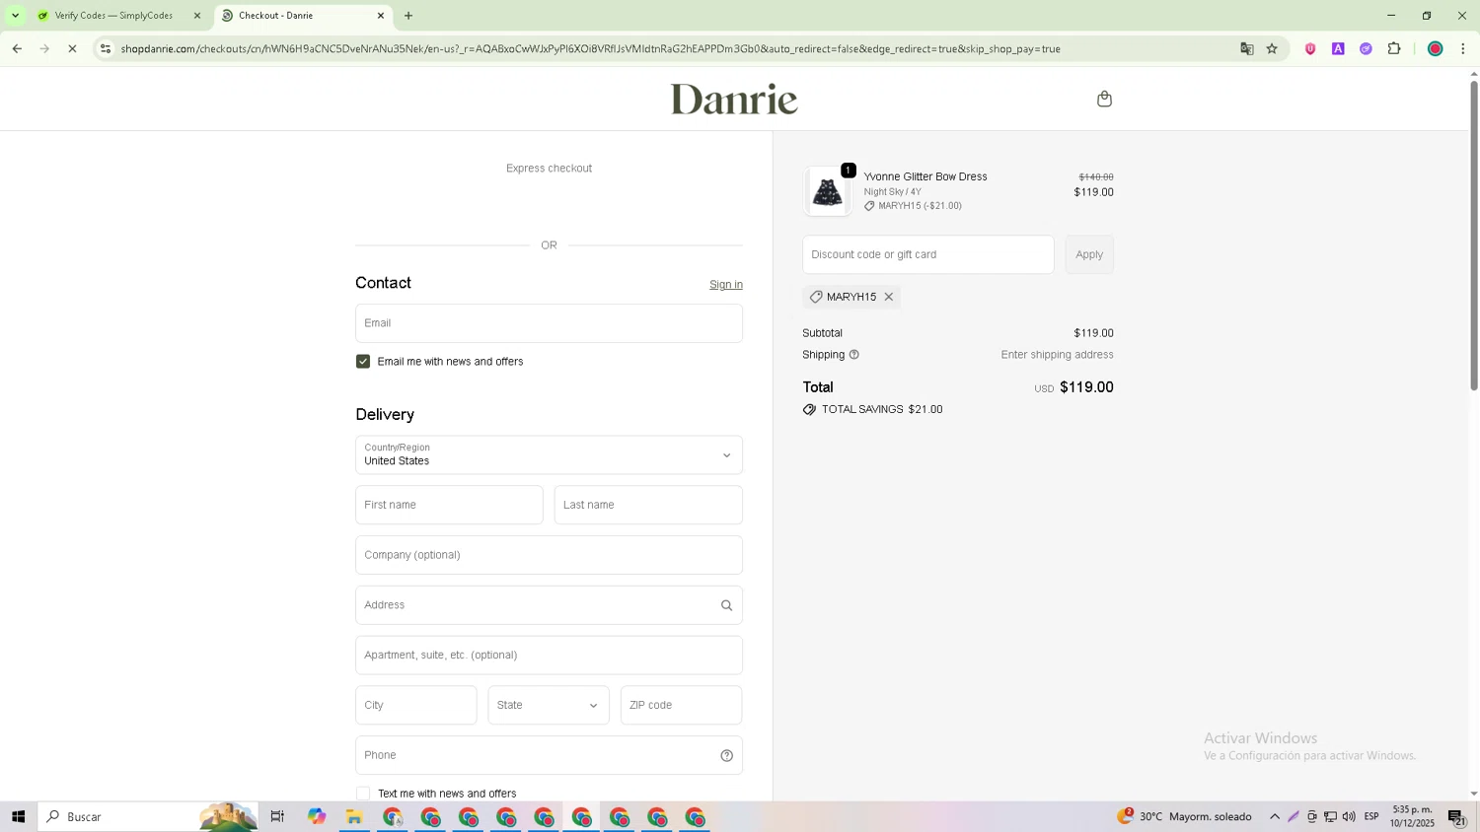Show hidden system tray icons
Image resolution: width=1480 pixels, height=832 pixels.
(1275, 817)
